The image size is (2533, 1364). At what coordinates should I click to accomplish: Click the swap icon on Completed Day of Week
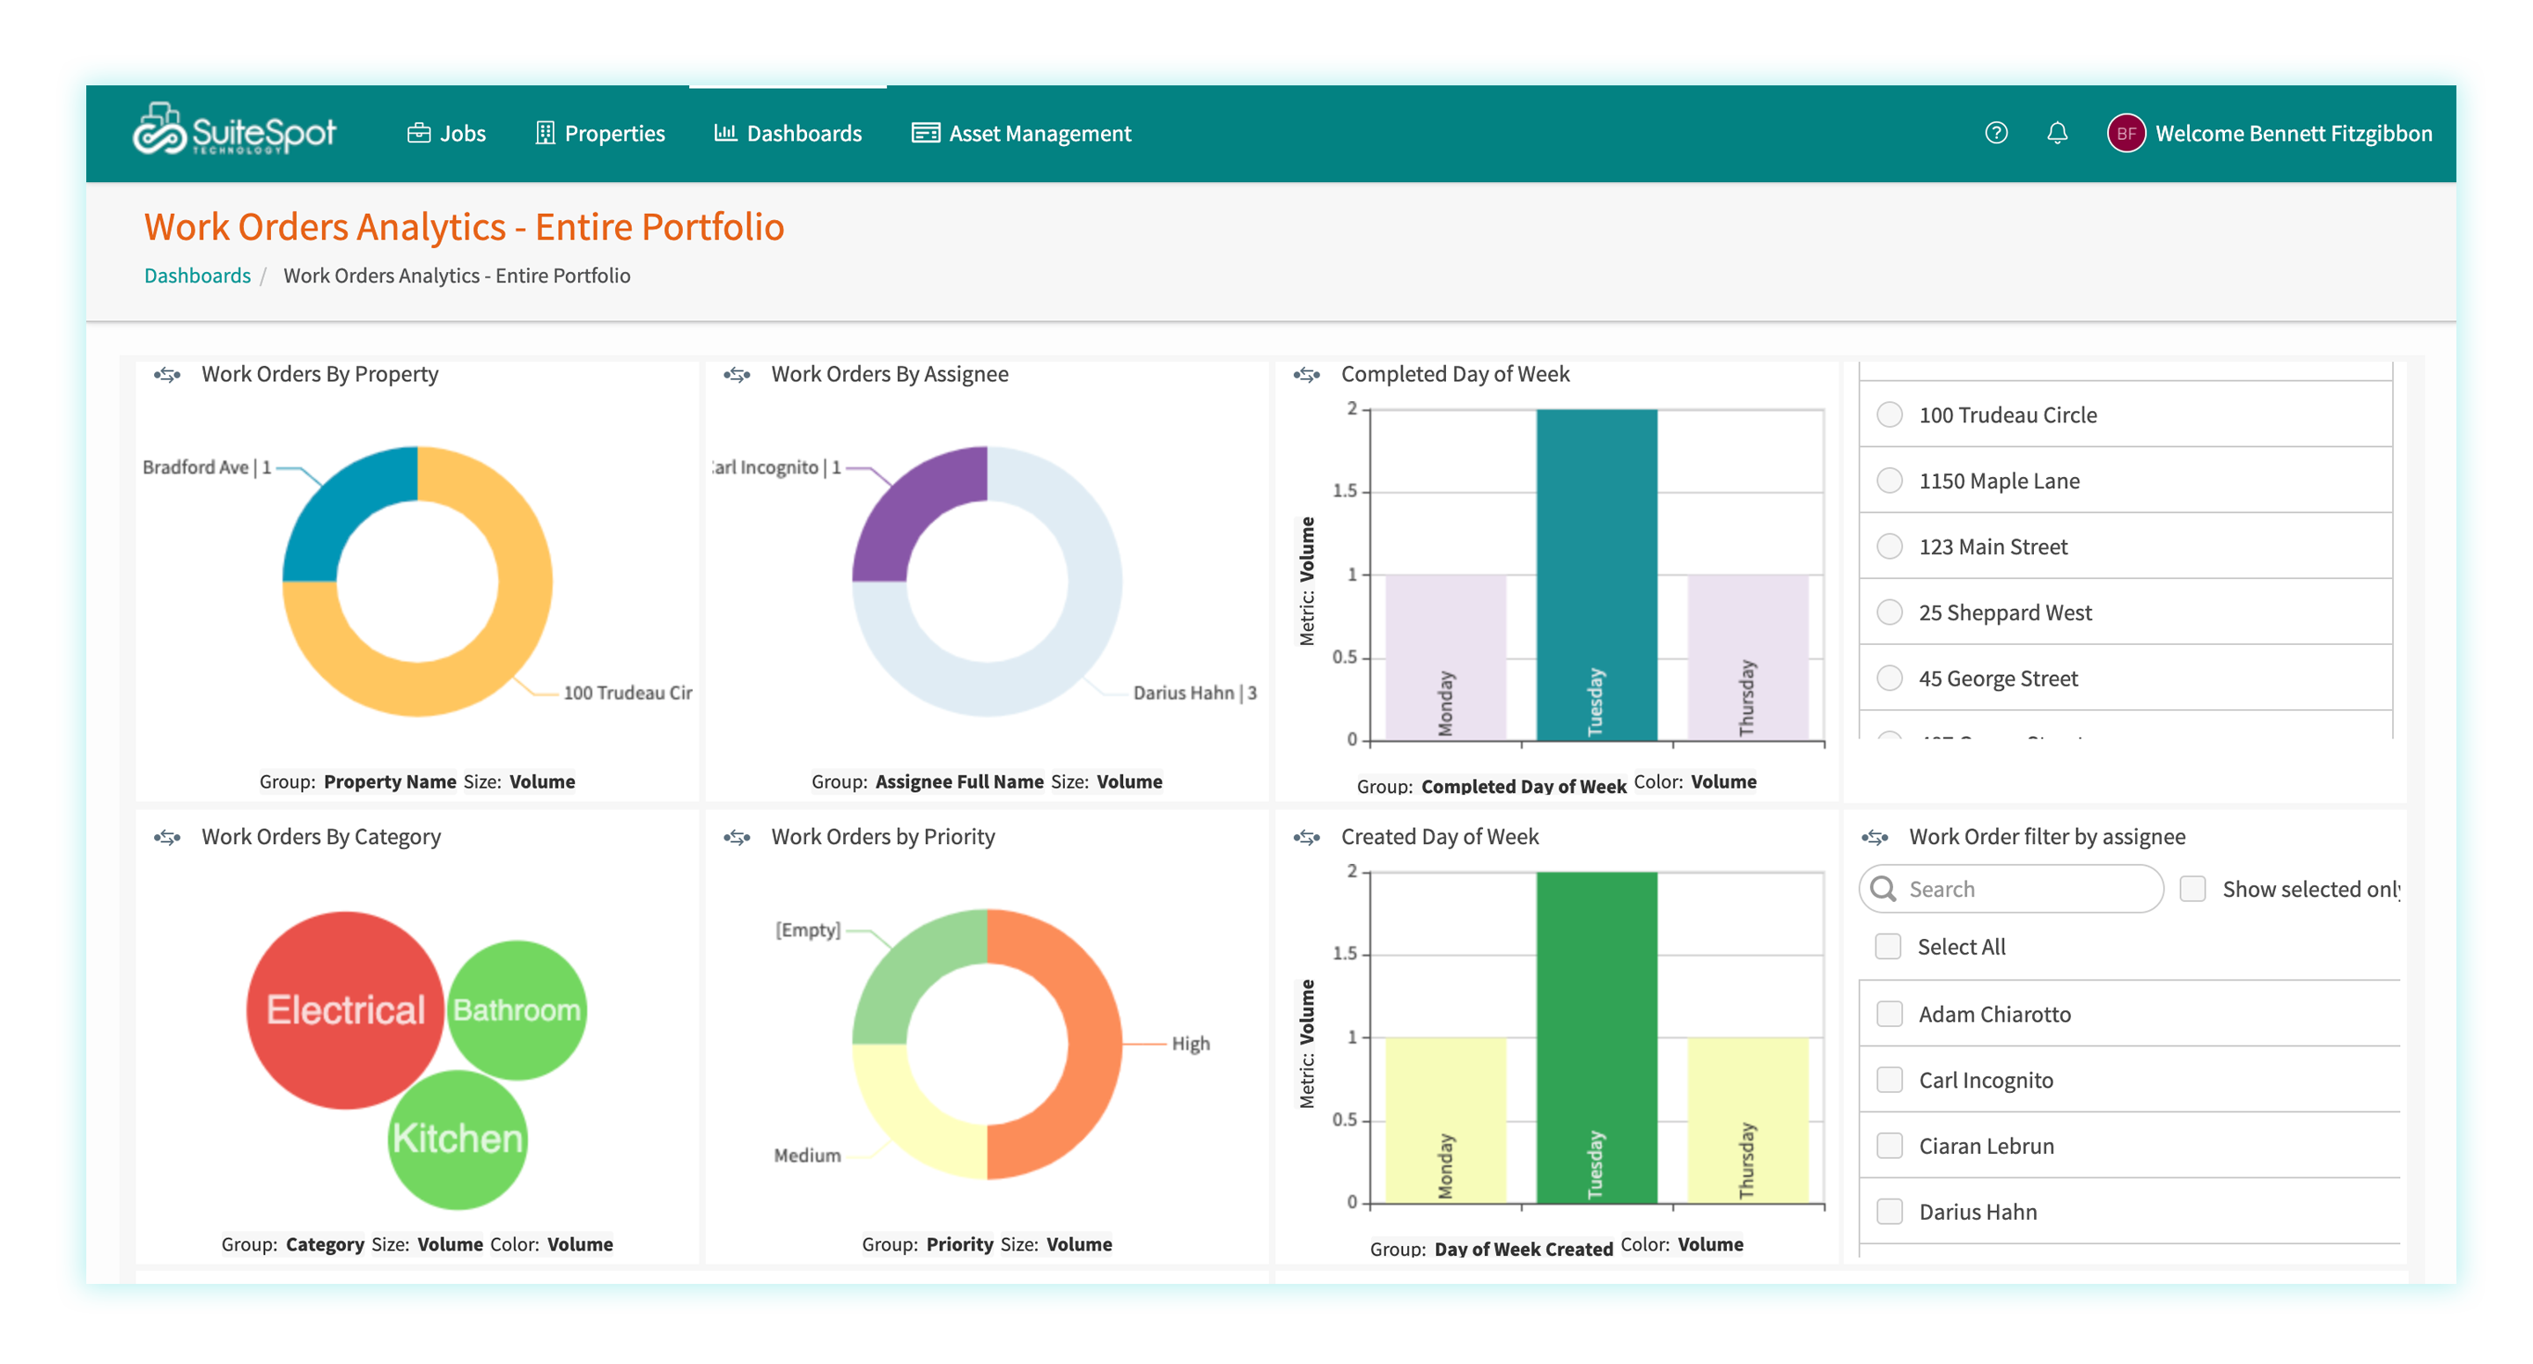[1308, 374]
